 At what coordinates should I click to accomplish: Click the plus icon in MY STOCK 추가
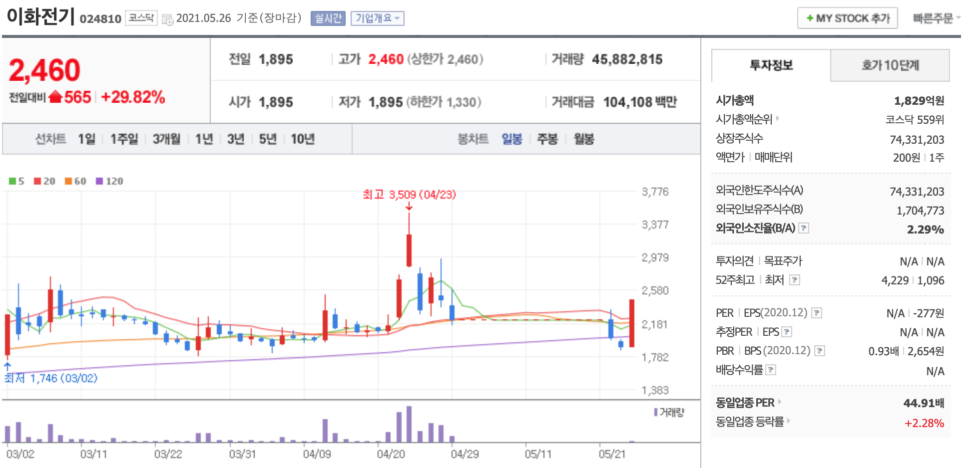click(x=810, y=18)
